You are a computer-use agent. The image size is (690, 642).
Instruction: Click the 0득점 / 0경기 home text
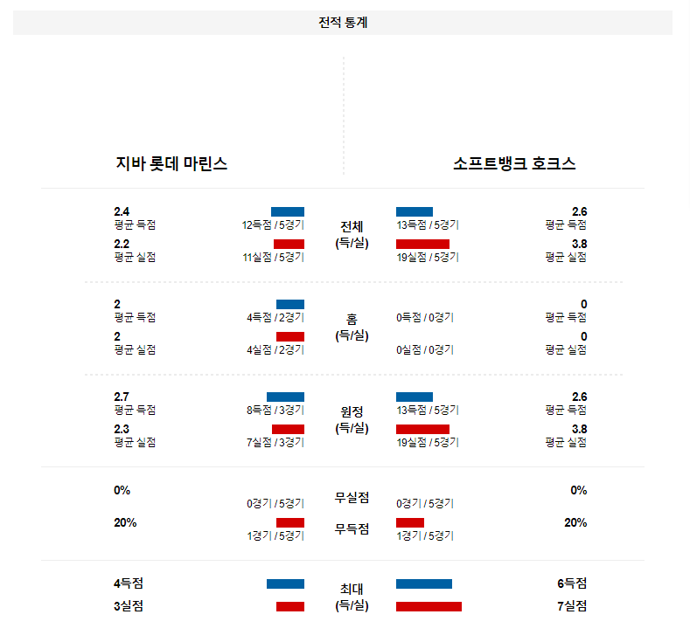point(425,318)
